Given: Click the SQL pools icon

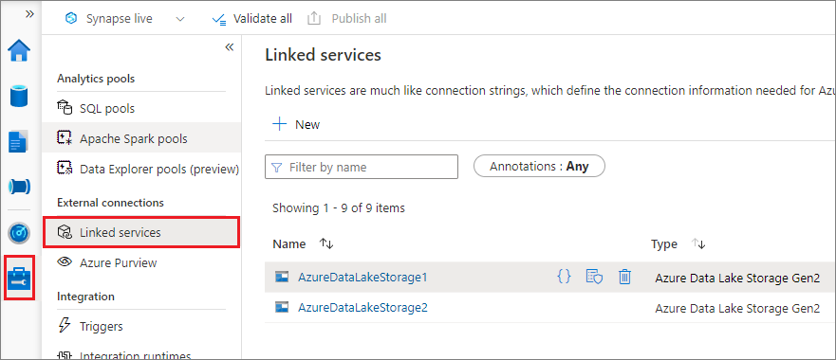Looking at the screenshot, I should (64, 108).
